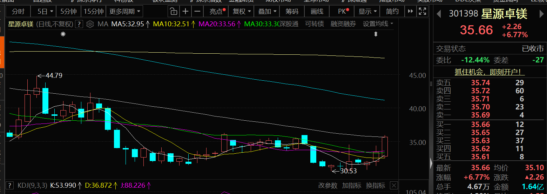Select 卖三 price 35.71 row
This screenshot has height=194, width=547.
point(490,99)
